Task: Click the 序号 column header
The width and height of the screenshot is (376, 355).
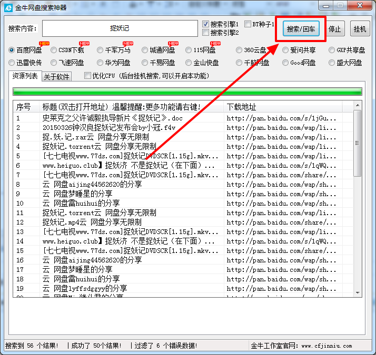Action: (x=26, y=107)
